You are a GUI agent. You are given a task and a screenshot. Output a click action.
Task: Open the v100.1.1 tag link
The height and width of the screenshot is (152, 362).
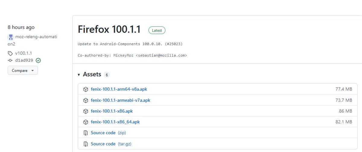pos(24,53)
